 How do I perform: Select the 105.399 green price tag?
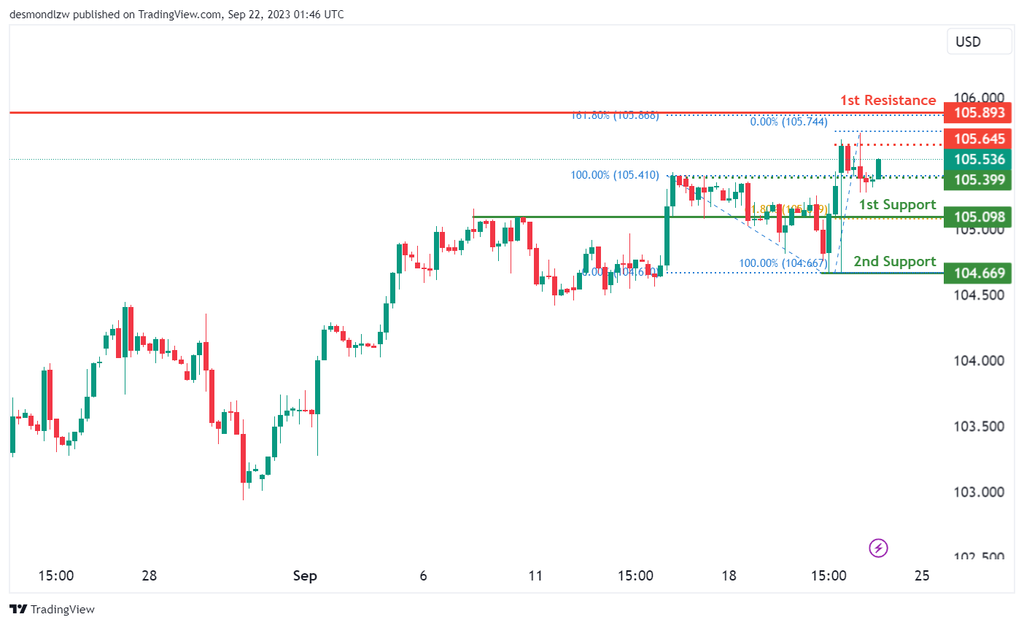pyautogui.click(x=978, y=179)
